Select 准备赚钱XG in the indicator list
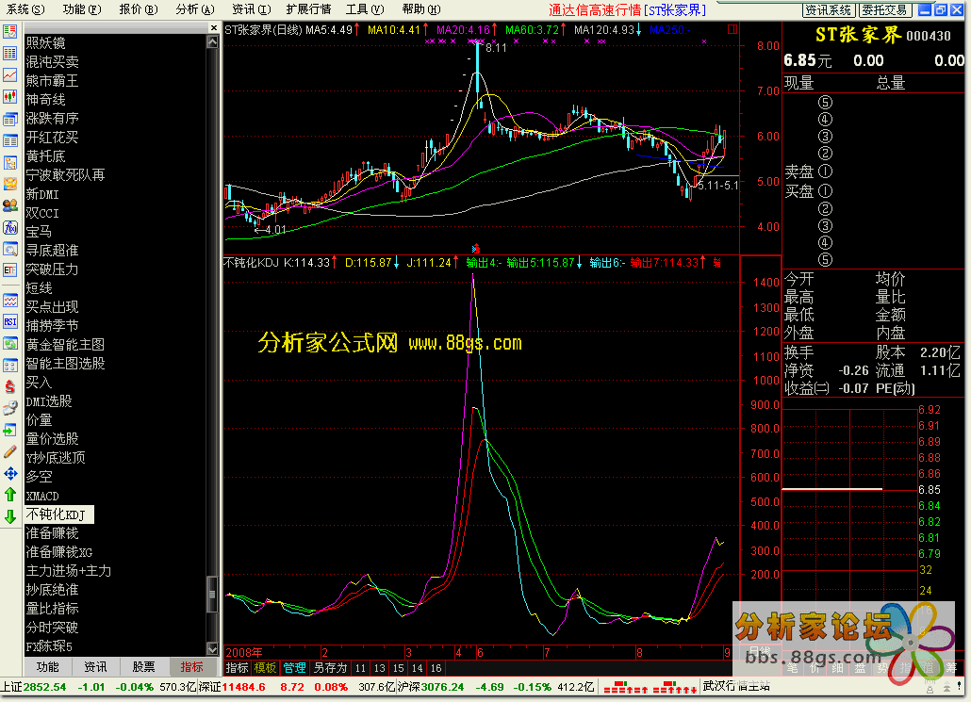 click(x=58, y=551)
